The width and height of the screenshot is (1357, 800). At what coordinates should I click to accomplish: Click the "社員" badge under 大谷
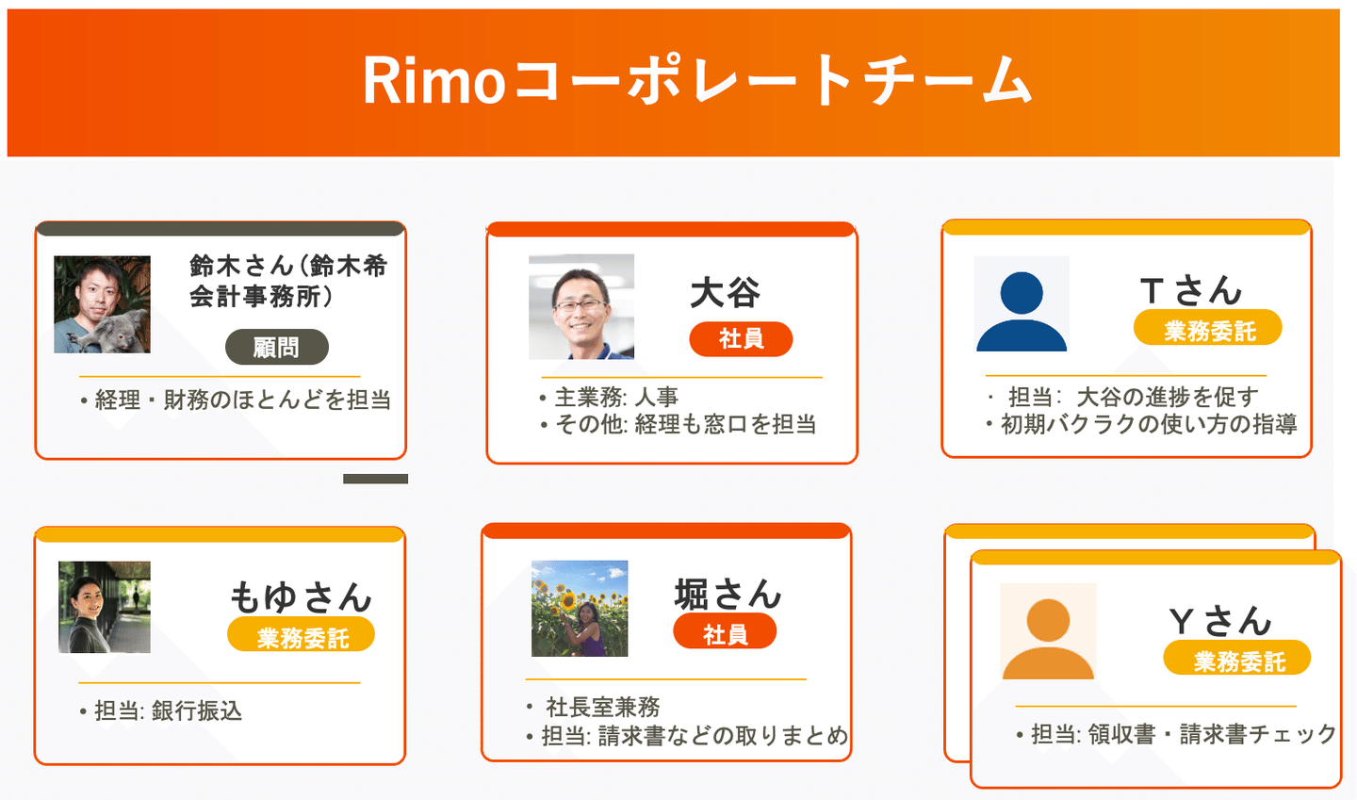click(x=741, y=339)
